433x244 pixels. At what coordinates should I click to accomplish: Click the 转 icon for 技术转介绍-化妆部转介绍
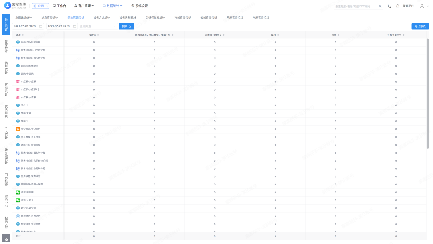pyautogui.click(x=18, y=161)
